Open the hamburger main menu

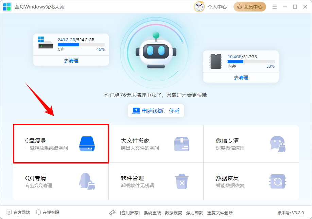point(275,7)
